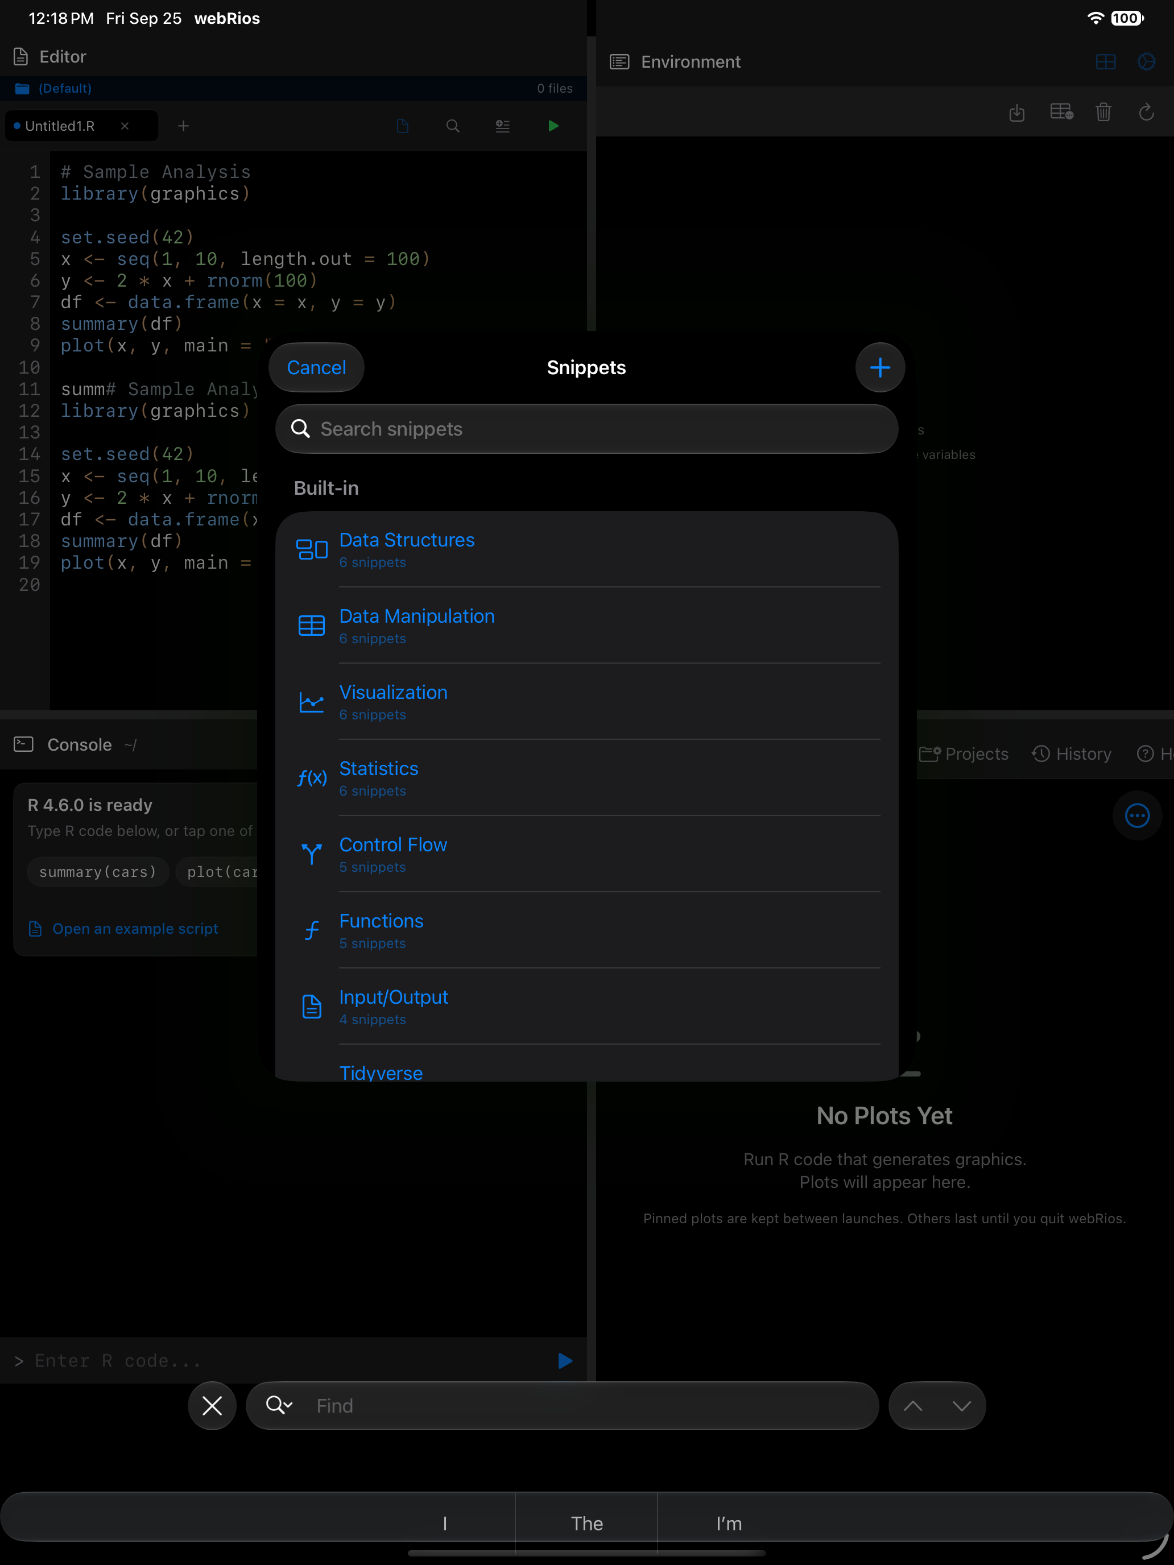Click the import data icon in Environment
Screen dimensions: 1174x1565
(1017, 112)
